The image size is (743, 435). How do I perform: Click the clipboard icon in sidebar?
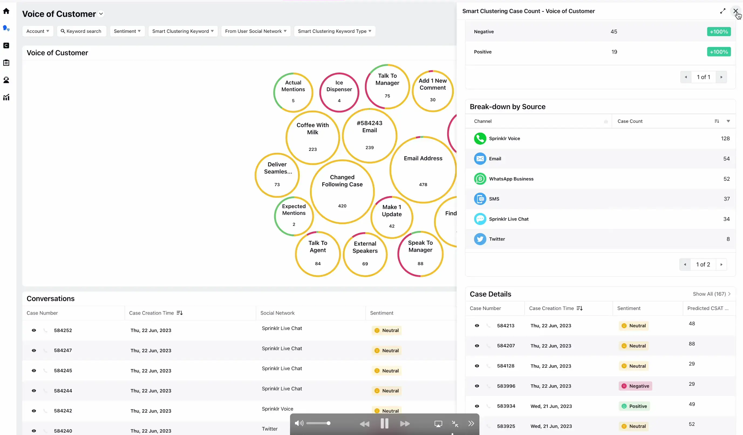tap(6, 62)
